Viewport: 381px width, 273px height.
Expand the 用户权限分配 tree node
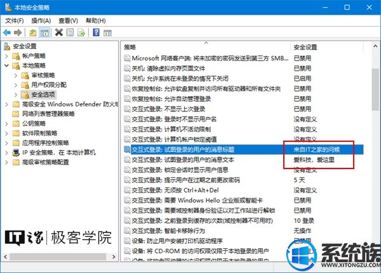pos(16,85)
